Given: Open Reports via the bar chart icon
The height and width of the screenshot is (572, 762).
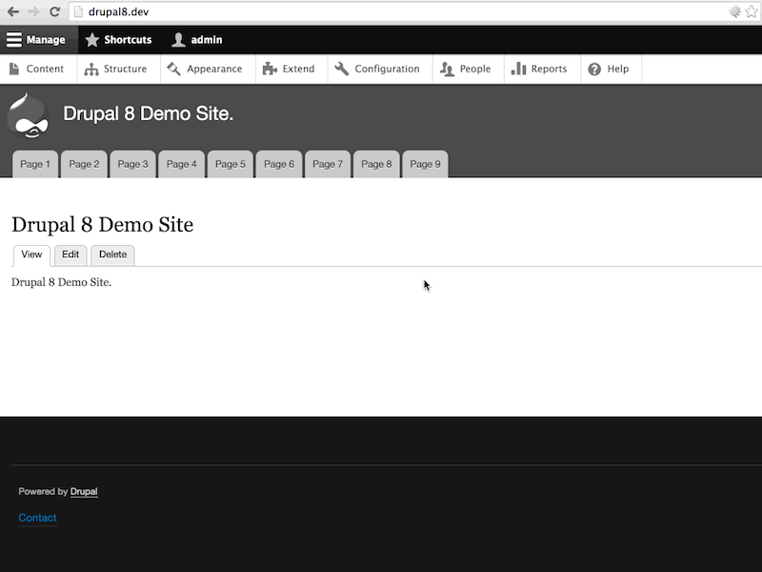Looking at the screenshot, I should [517, 68].
